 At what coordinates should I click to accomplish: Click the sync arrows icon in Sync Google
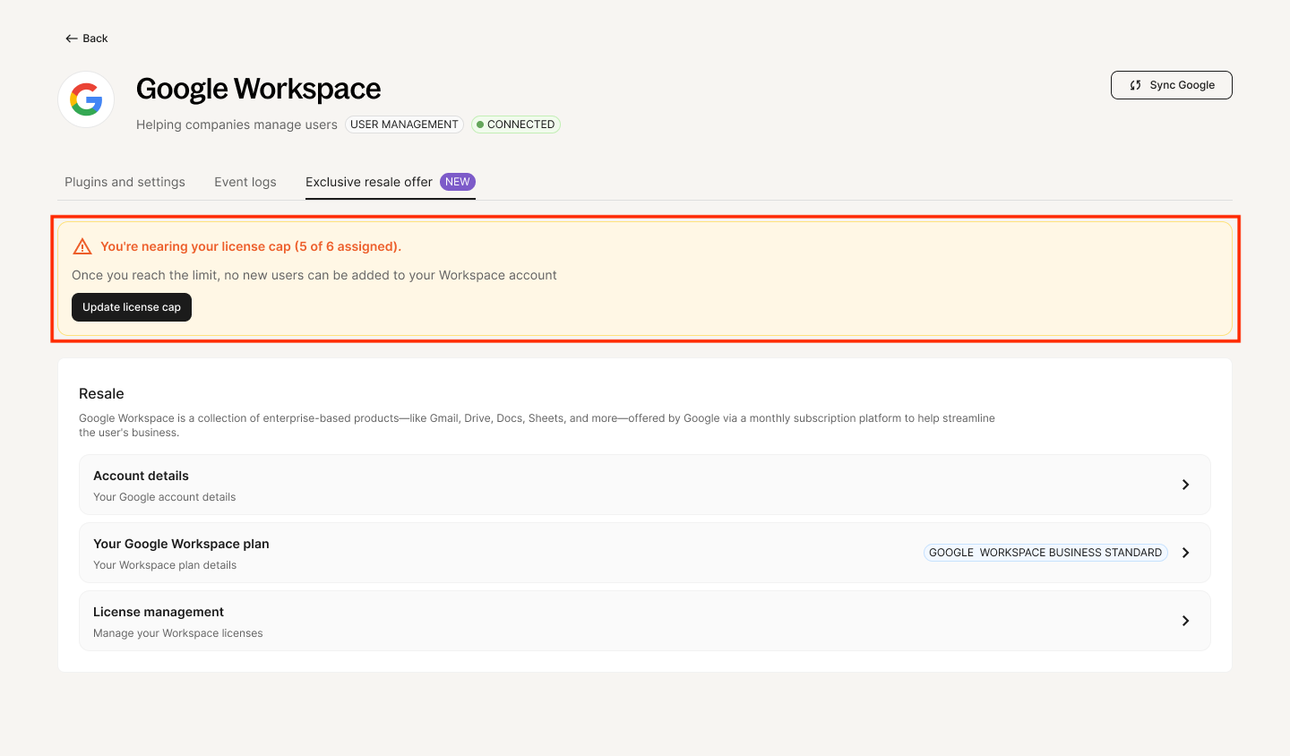[x=1135, y=85]
